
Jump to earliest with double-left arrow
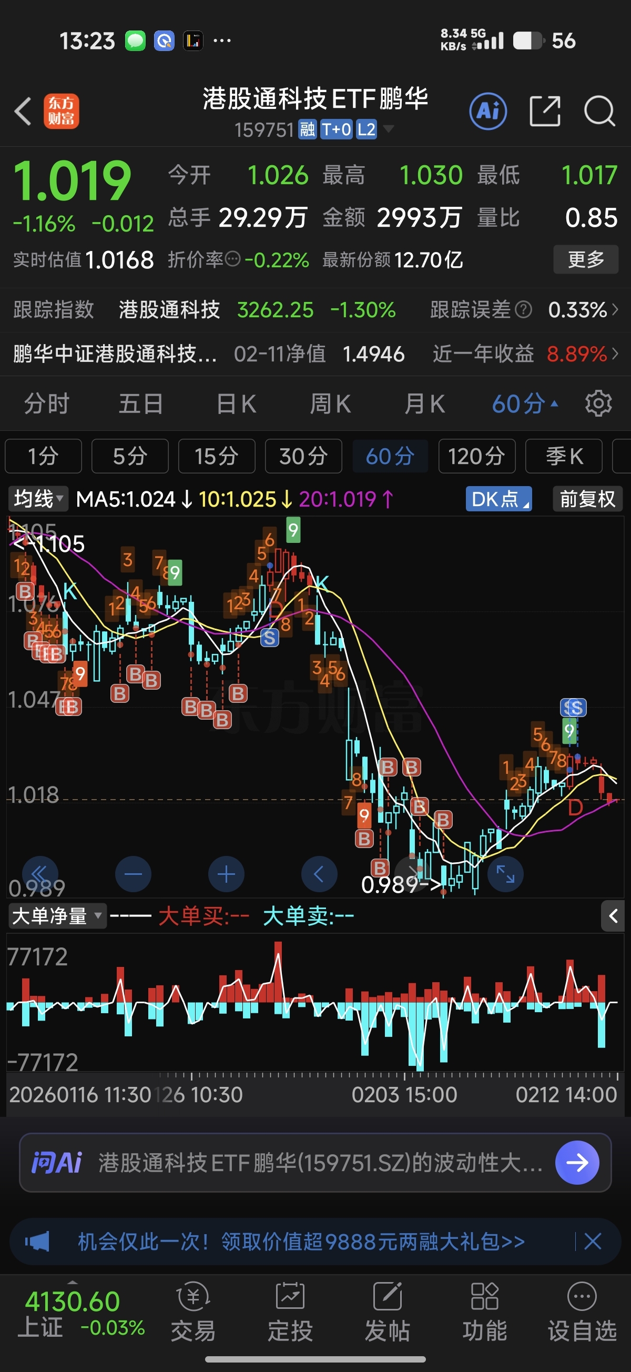40,874
